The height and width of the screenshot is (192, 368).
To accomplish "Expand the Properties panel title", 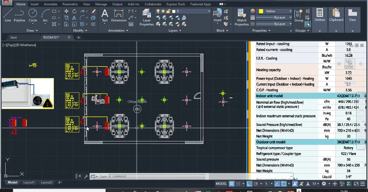I will tap(261, 31).
